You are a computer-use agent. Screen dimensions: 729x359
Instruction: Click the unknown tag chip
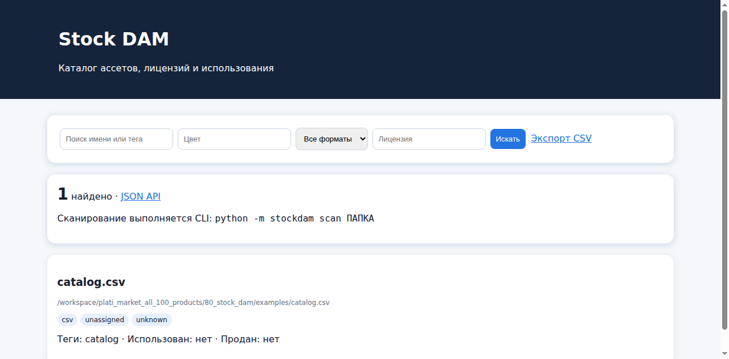pyautogui.click(x=152, y=320)
